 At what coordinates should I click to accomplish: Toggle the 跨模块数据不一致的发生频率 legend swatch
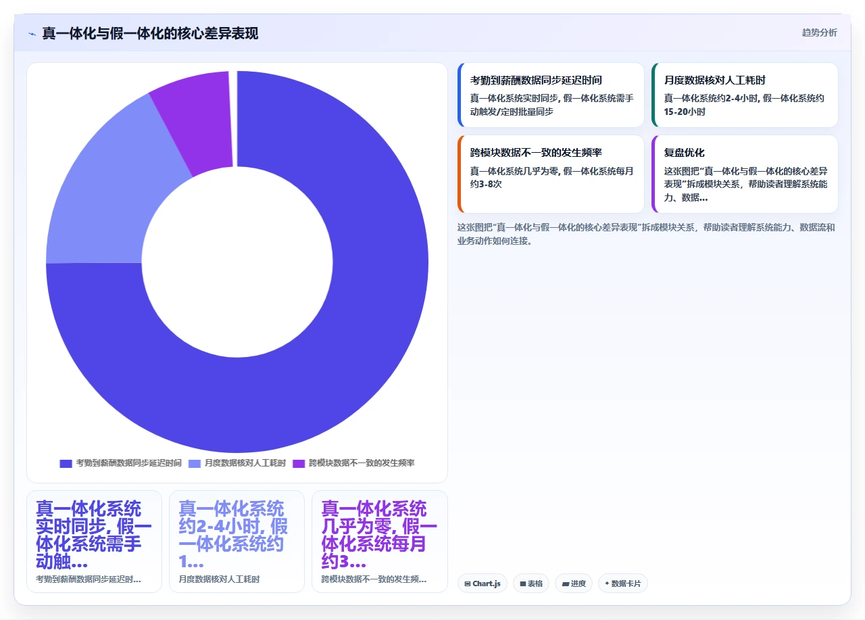299,463
